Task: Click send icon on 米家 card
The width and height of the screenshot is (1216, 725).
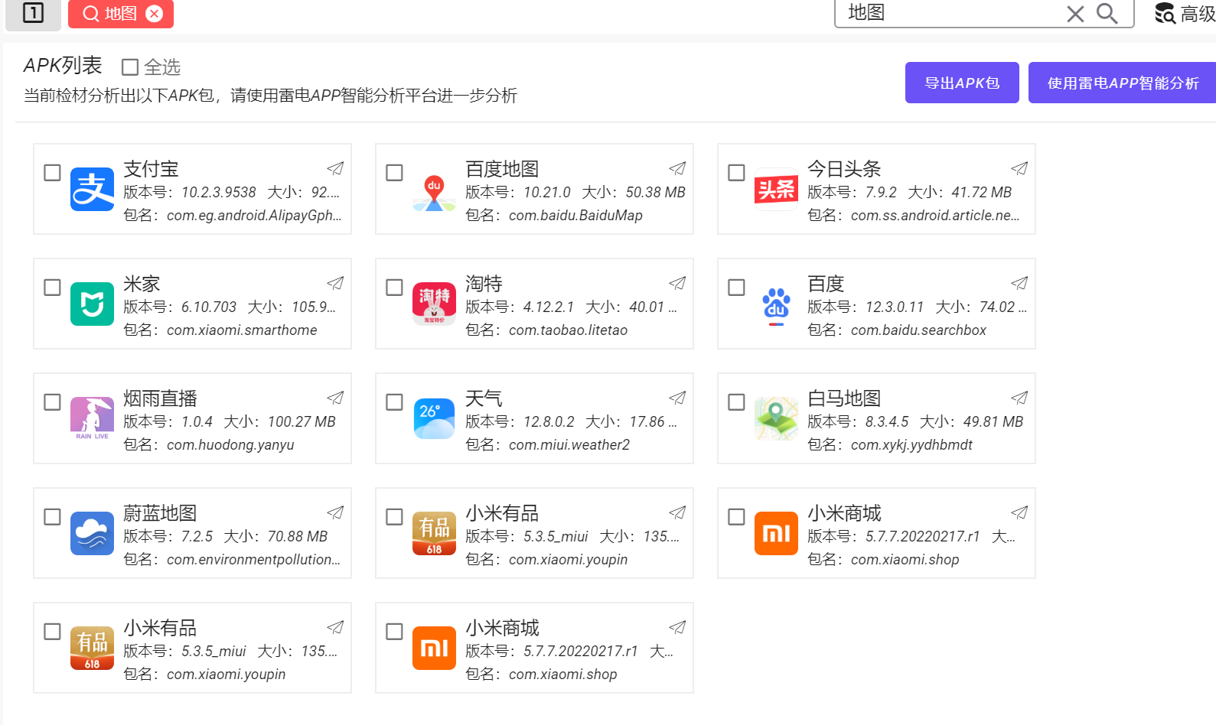Action: click(335, 283)
